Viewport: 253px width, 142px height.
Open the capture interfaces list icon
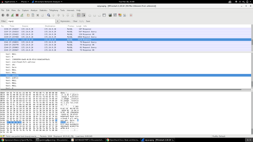(3, 15)
